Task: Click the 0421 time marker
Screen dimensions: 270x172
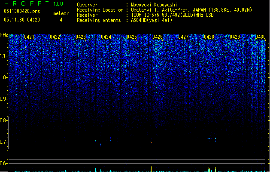Action: (x=29, y=37)
